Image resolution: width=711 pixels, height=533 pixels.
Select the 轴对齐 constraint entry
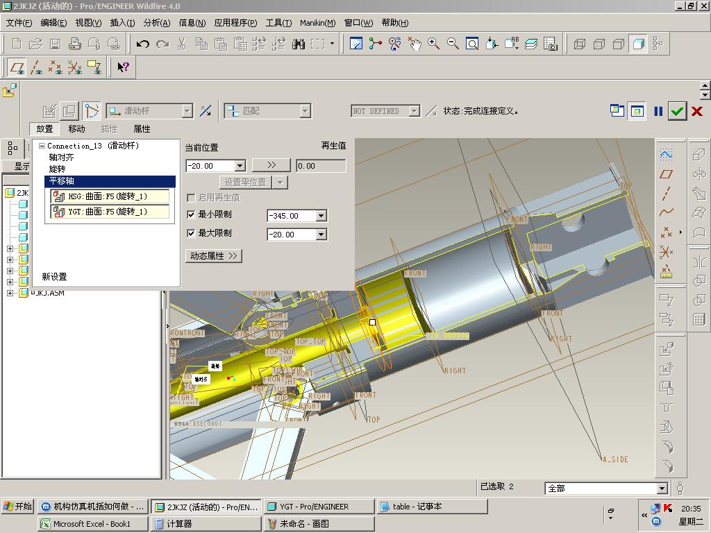61,158
